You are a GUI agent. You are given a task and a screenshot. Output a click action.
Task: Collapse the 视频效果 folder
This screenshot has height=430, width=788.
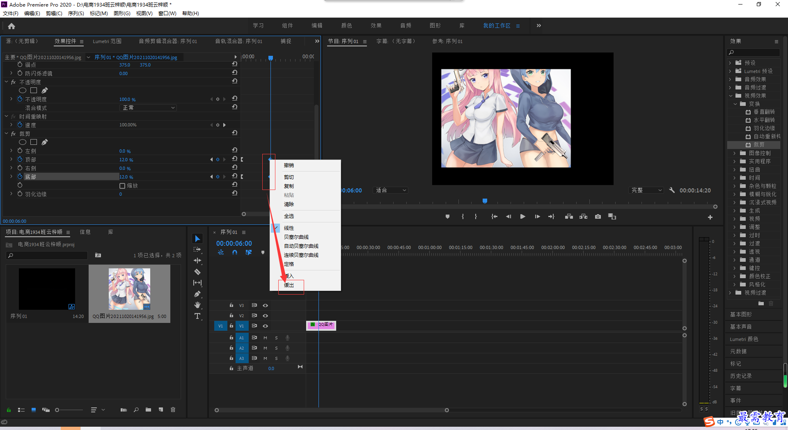(731, 96)
